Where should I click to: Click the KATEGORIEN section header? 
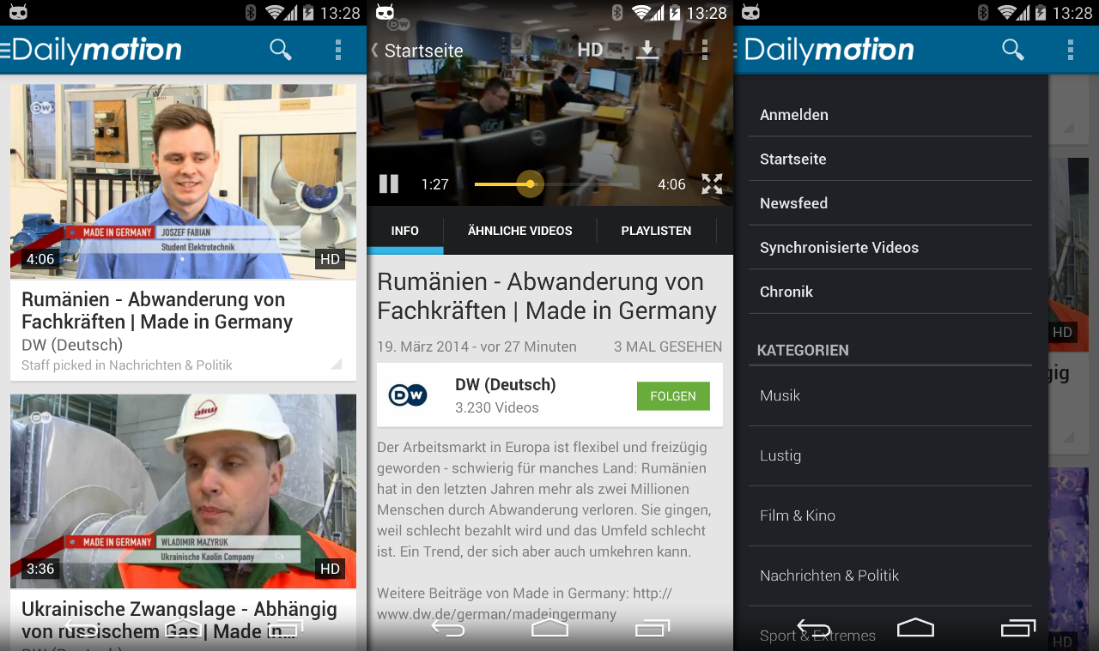(803, 350)
